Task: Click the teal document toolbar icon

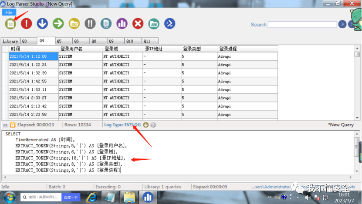Action: tap(106, 23)
